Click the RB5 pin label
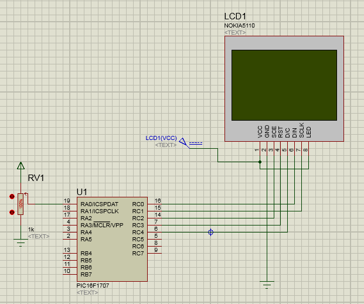 click(x=86, y=261)
